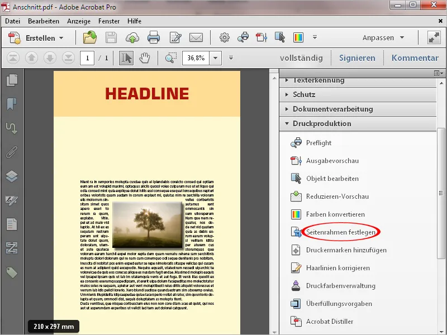This screenshot has width=447, height=335.
Task: Open the tags panel icon
Action: pos(12,272)
